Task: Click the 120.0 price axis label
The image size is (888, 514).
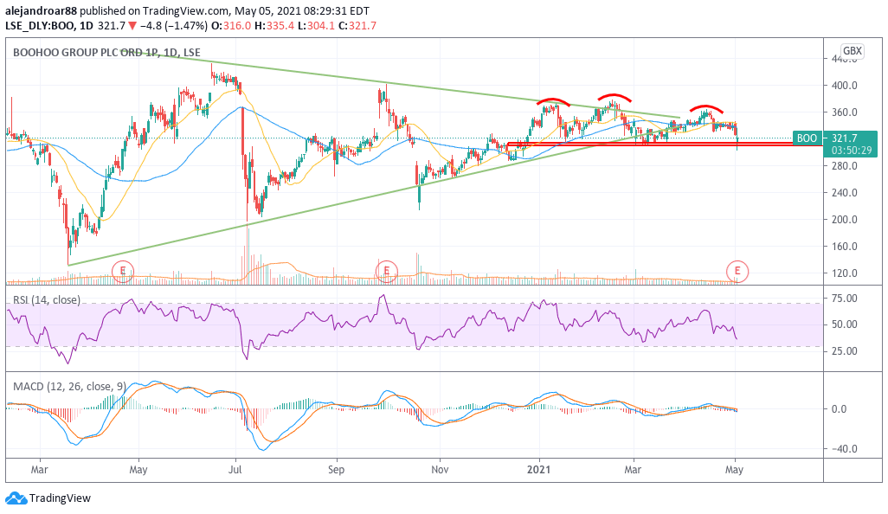Action: (x=844, y=273)
